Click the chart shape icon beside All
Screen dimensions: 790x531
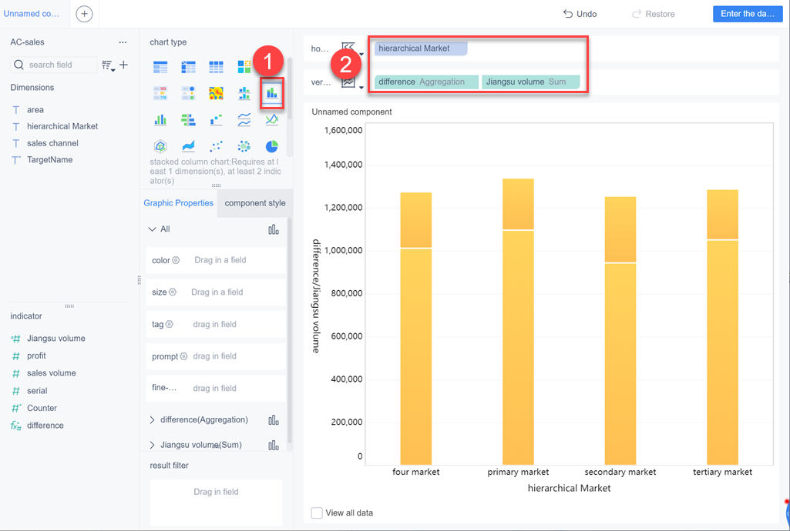pos(274,230)
